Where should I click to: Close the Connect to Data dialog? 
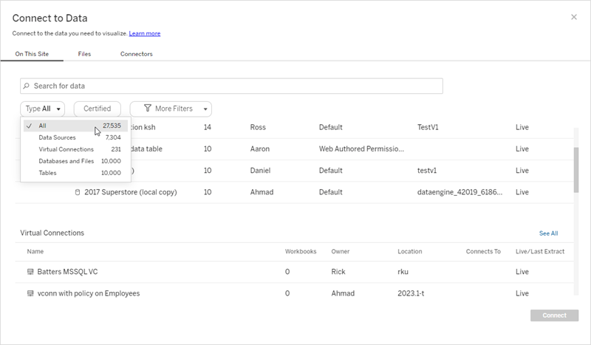point(574,17)
